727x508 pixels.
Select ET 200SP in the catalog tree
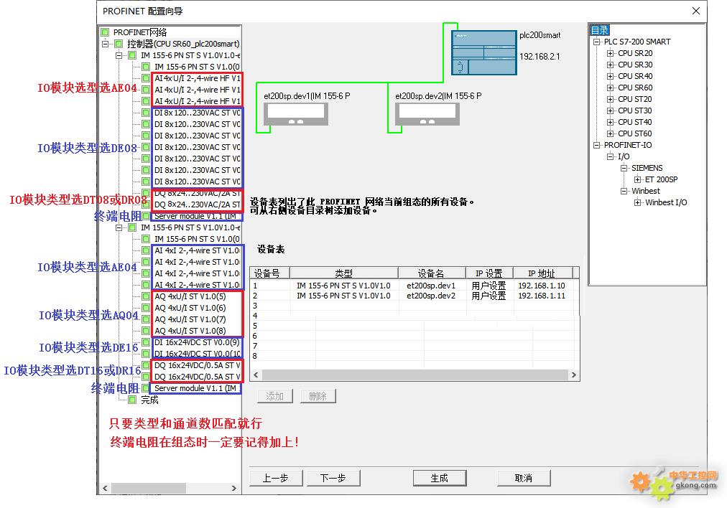tap(661, 179)
